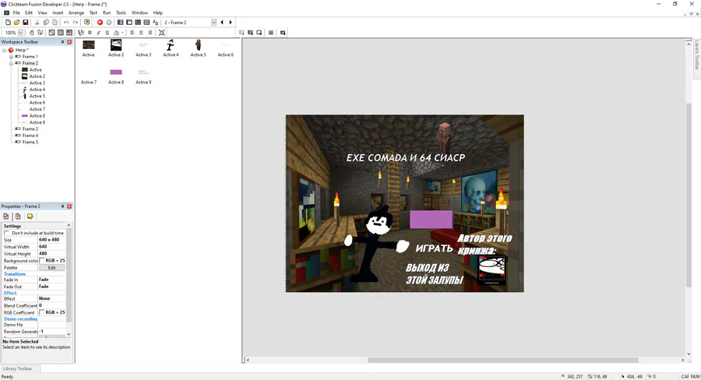Toggle Don't include at build time checkbox

tap(6, 233)
